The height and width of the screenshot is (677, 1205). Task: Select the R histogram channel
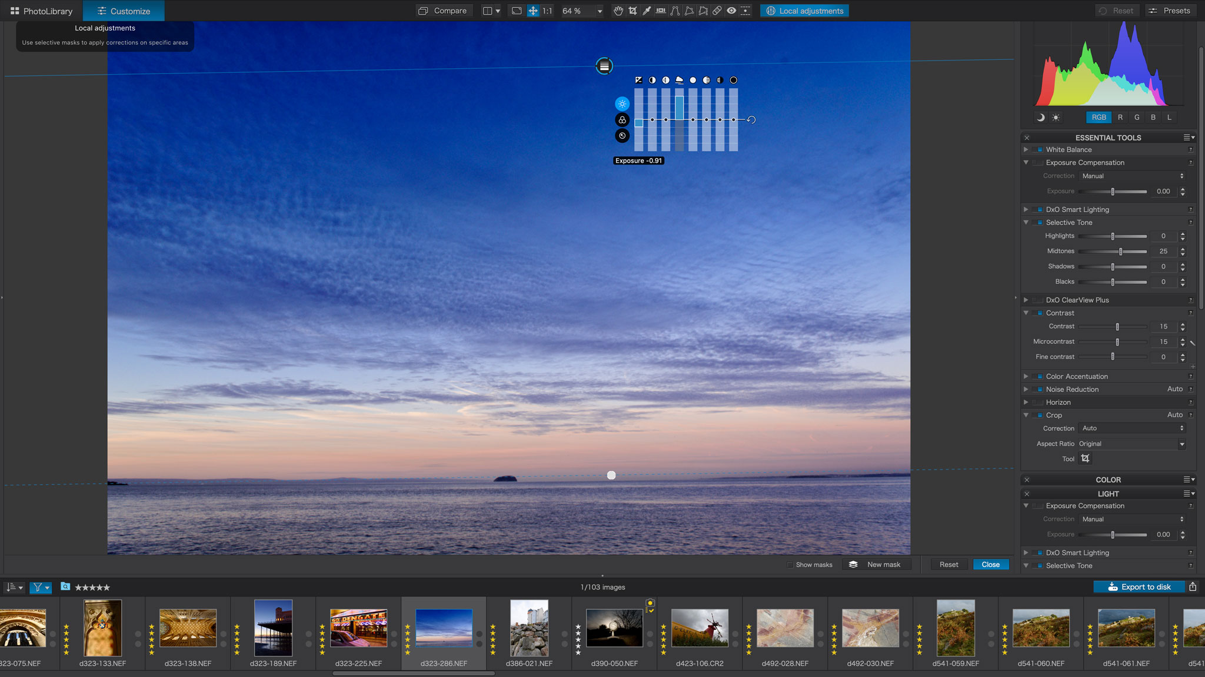coord(1120,118)
